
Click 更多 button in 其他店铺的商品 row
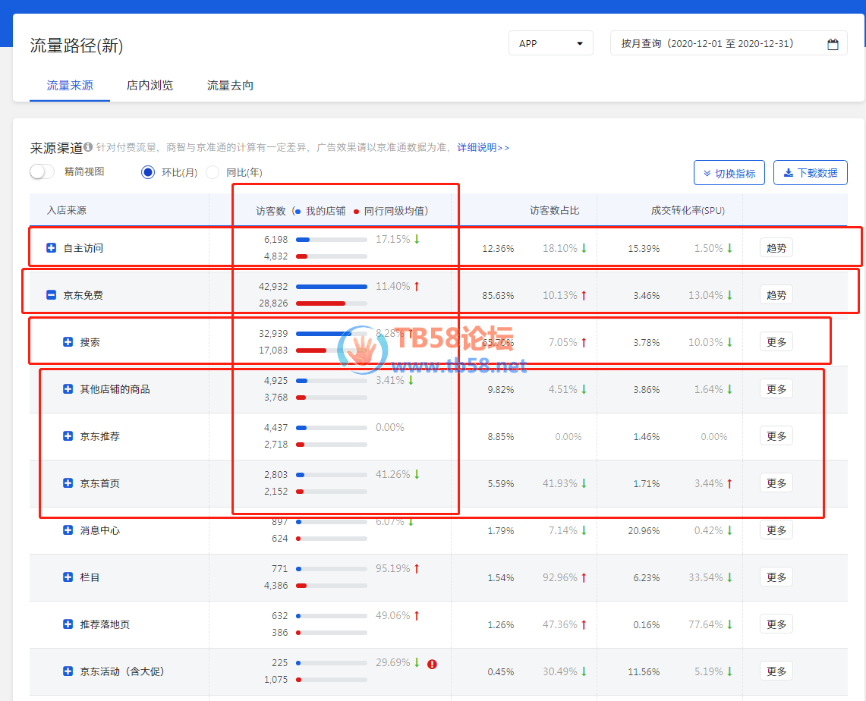point(776,388)
